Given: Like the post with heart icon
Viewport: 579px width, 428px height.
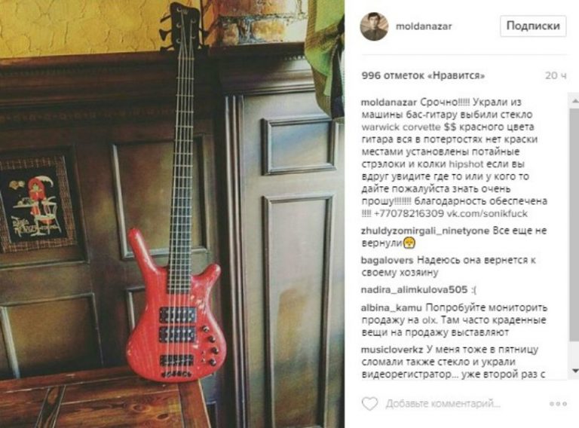Looking at the screenshot, I should (369, 403).
